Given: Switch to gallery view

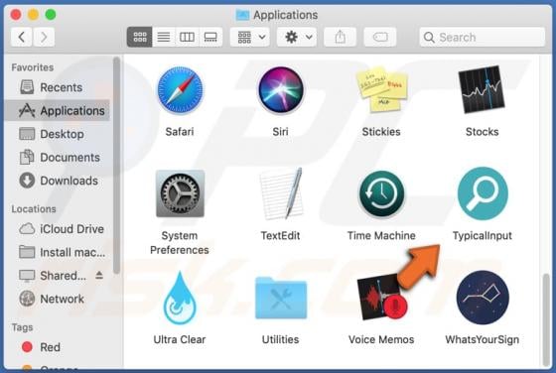Looking at the screenshot, I should 210,37.
